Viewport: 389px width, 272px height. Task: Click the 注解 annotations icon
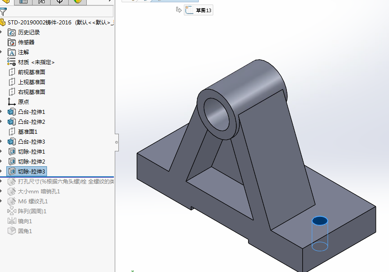coord(12,52)
